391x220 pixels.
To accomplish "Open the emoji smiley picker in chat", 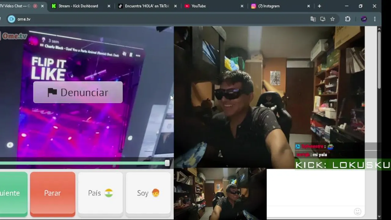I will (357, 211).
